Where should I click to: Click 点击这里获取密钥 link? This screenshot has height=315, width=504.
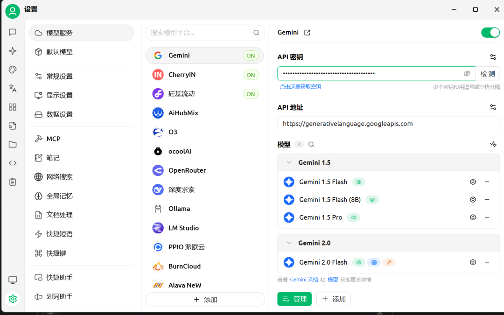coord(300,86)
